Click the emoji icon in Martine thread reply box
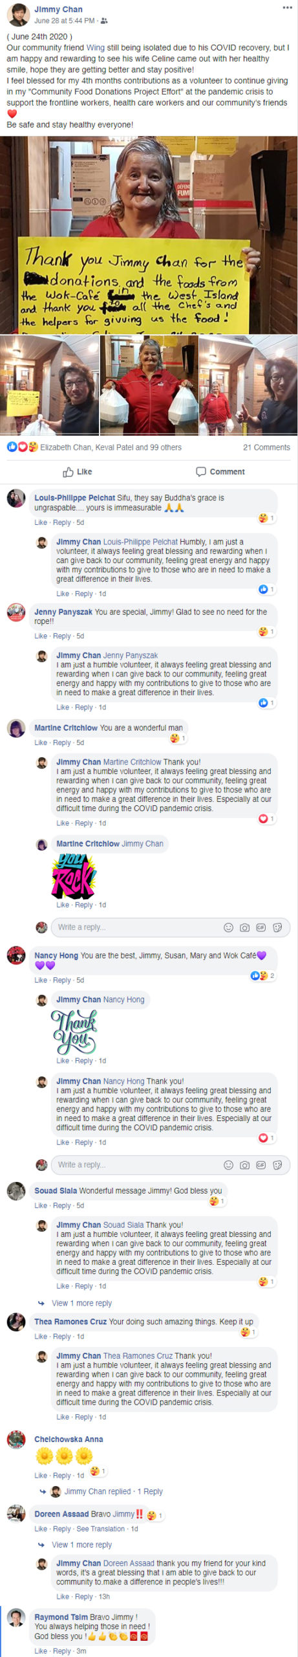 (x=228, y=927)
